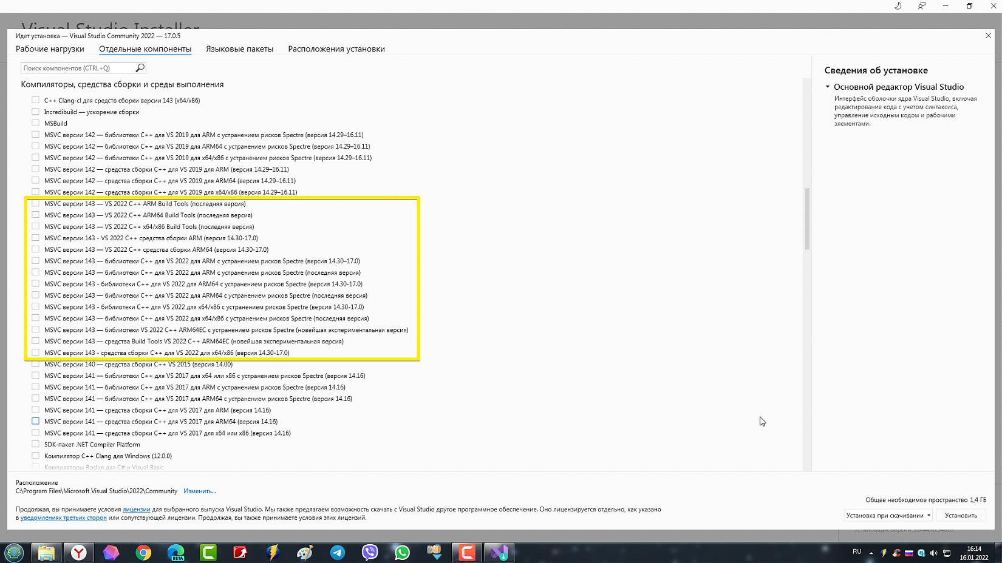This screenshot has height=563, width=1002.
Task: Launch Paint palette icon on taskbar
Action: (x=305, y=553)
